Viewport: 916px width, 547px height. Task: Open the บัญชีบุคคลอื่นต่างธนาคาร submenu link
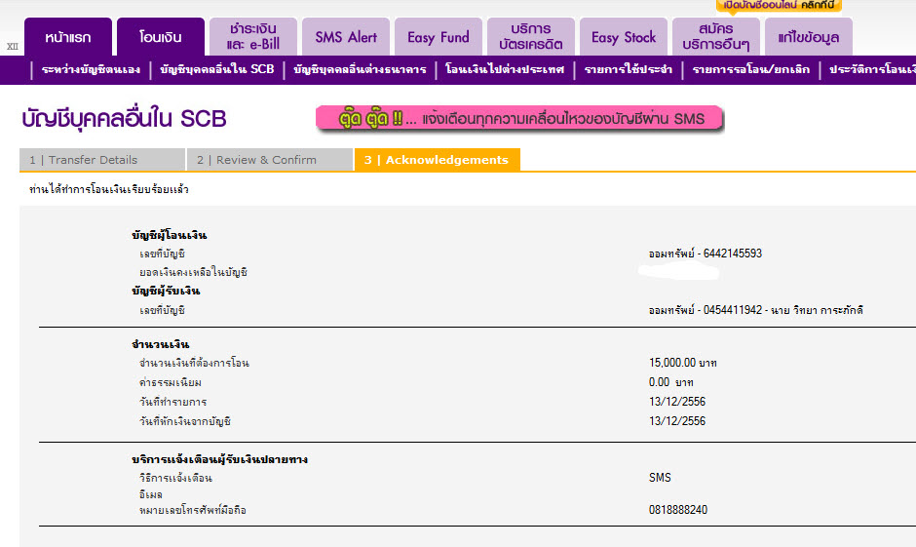(x=360, y=69)
